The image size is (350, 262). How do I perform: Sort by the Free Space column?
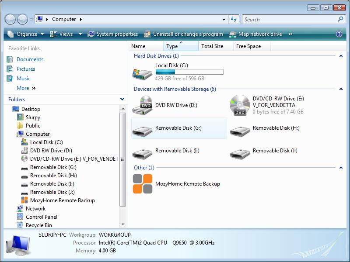[x=248, y=46]
